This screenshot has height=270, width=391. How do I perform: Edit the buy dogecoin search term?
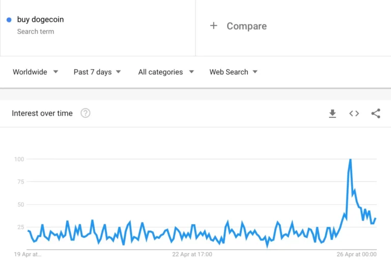point(40,20)
